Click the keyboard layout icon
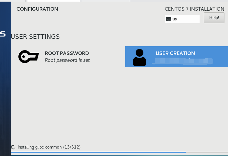 coord(169,19)
